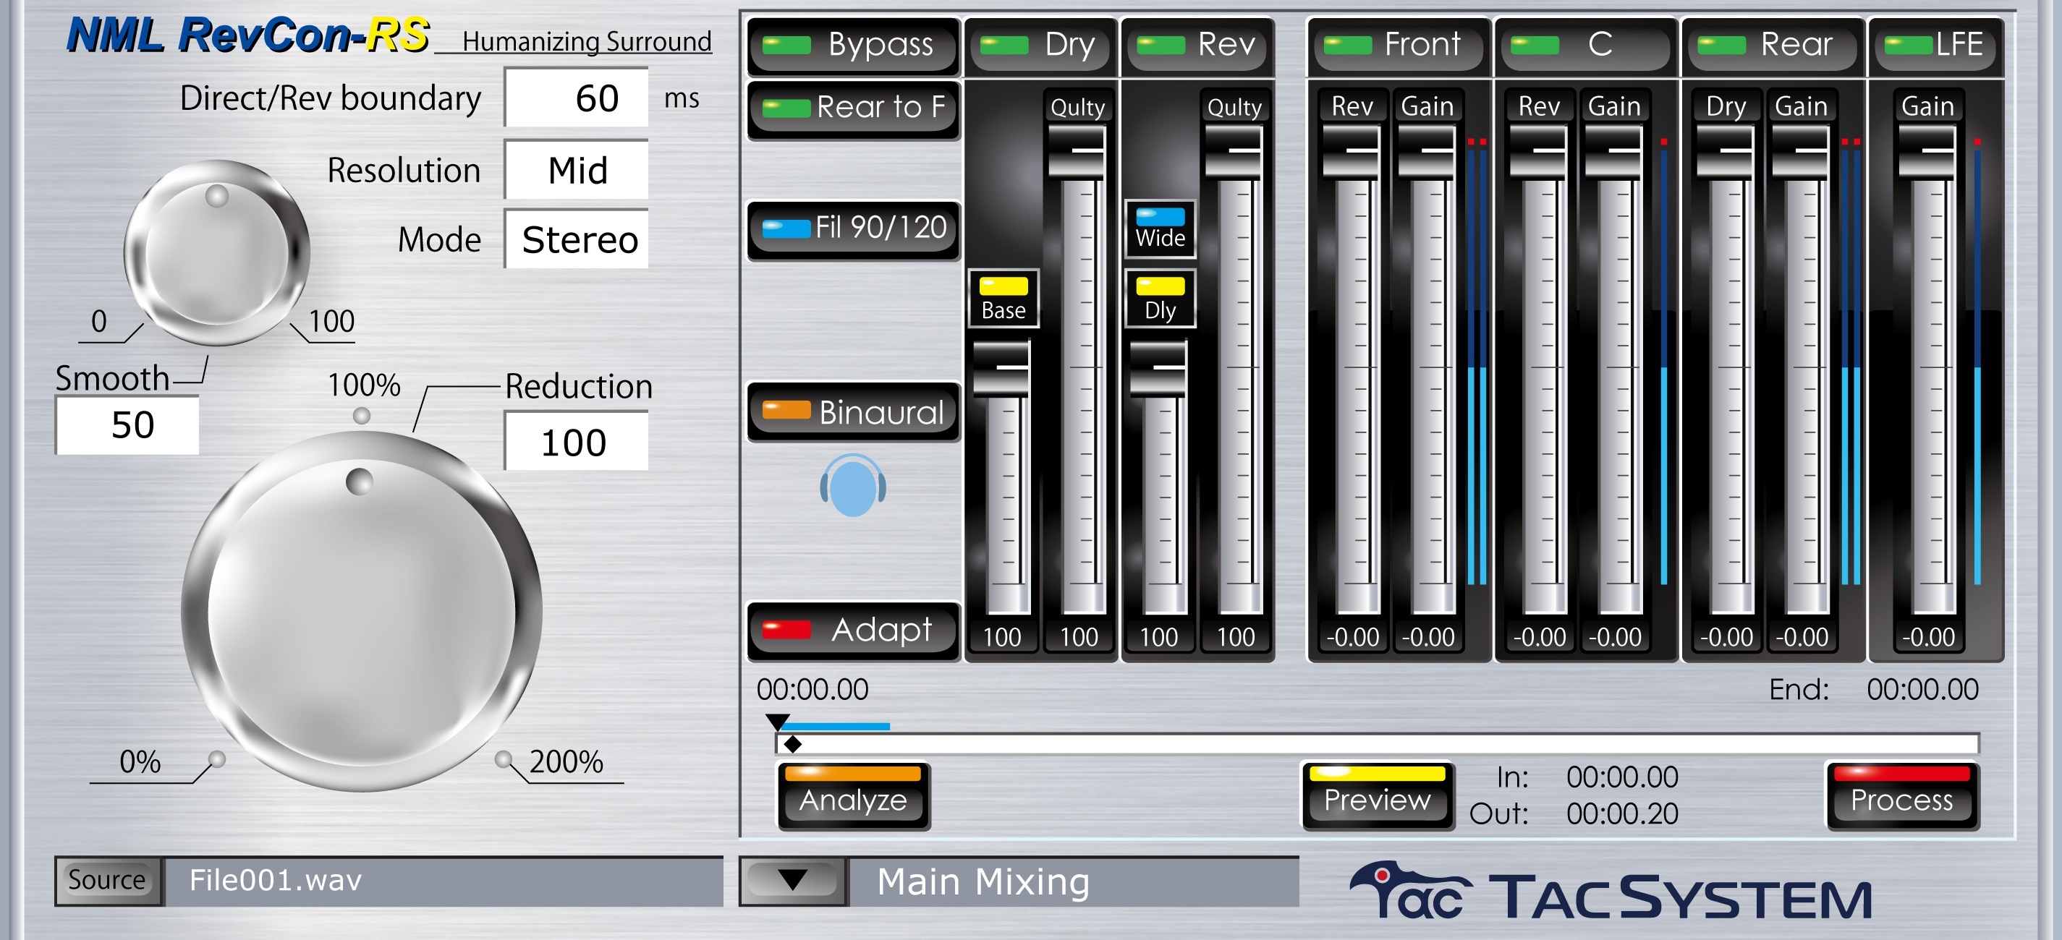This screenshot has height=940, width=2062.
Task: Click the blue progress bar above timeline
Action: [x=836, y=727]
